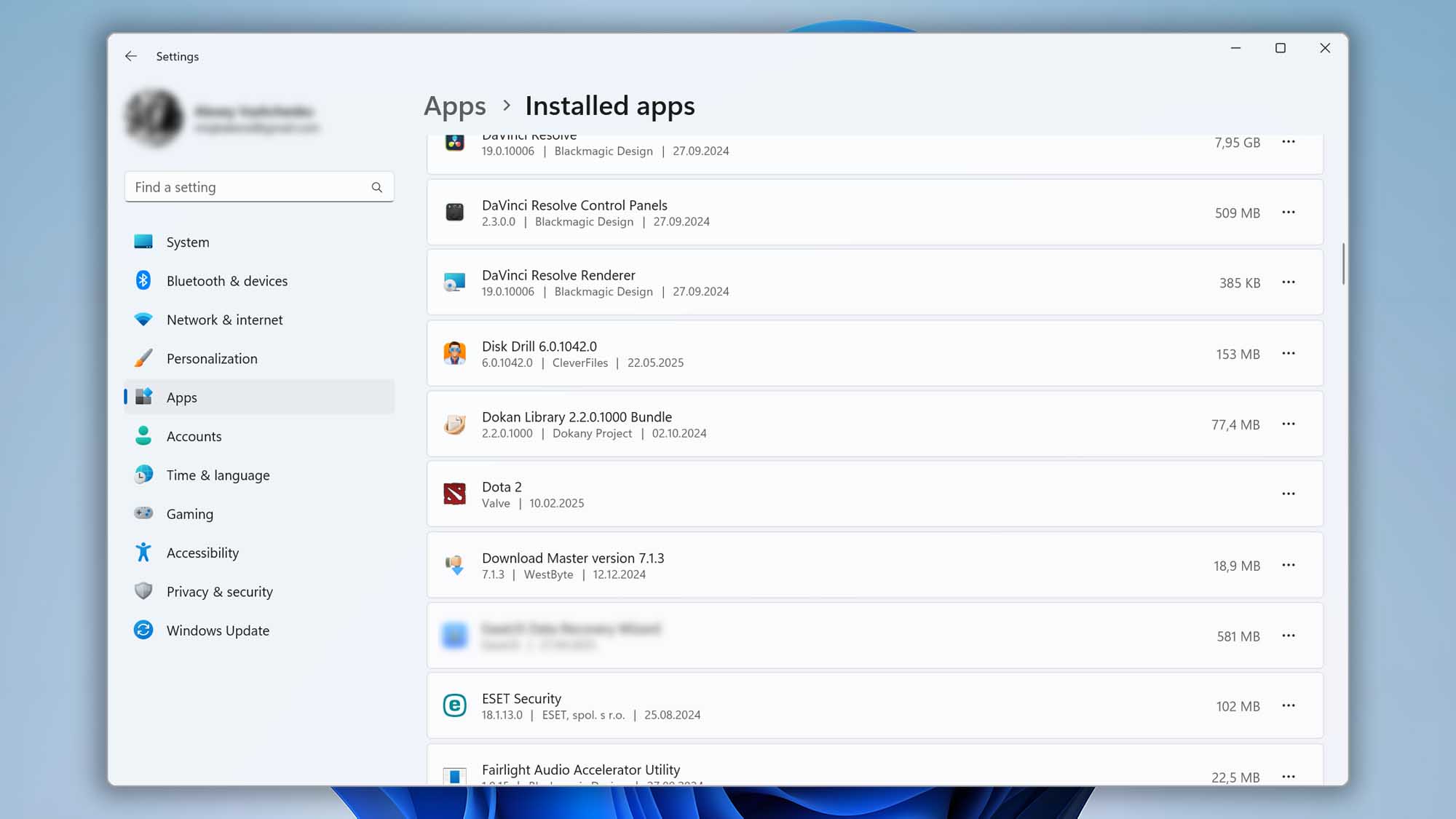Image resolution: width=1456 pixels, height=819 pixels.
Task: Open Privacy & security settings
Action: (259, 591)
